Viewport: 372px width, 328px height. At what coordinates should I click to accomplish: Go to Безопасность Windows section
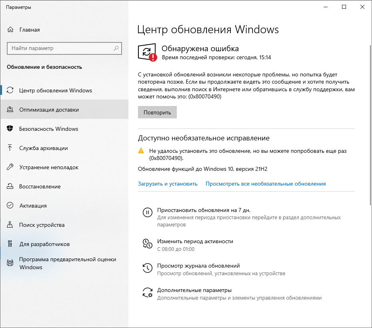coord(64,129)
